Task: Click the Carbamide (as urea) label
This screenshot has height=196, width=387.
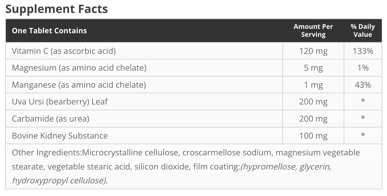Action: pos(50,119)
